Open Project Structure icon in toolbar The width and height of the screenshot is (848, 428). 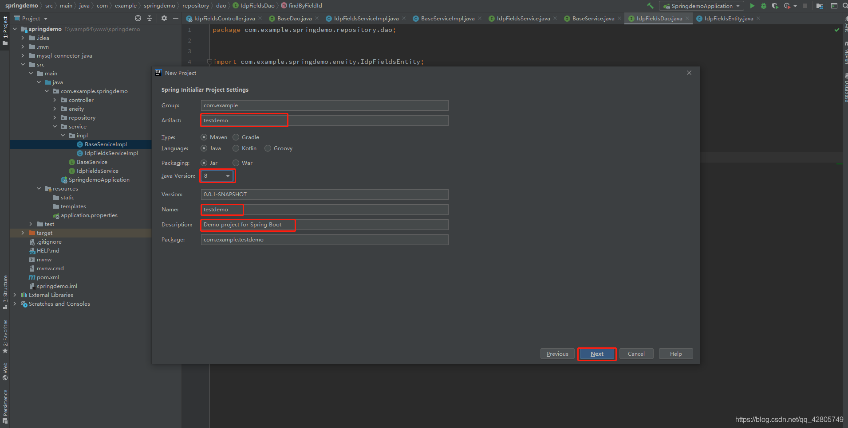click(820, 6)
